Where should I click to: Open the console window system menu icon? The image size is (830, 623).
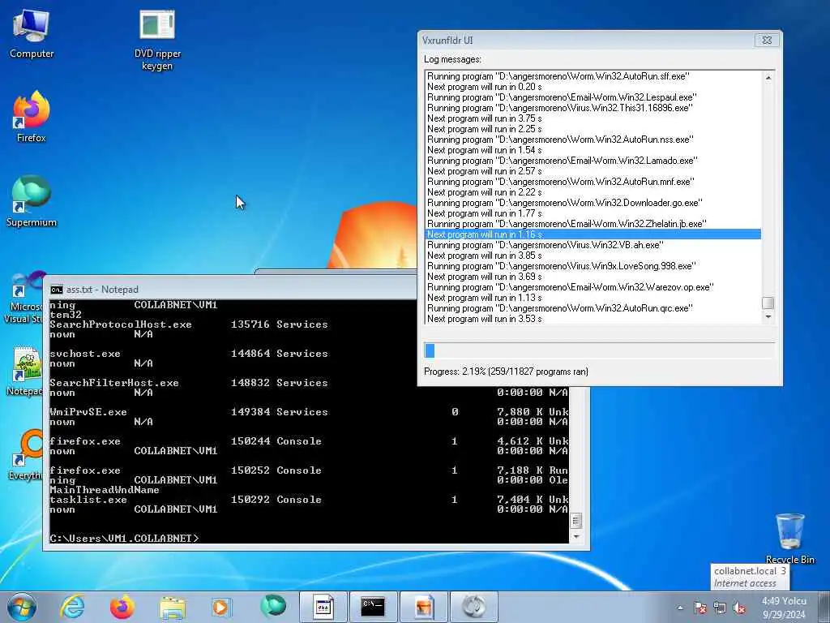[x=56, y=290]
